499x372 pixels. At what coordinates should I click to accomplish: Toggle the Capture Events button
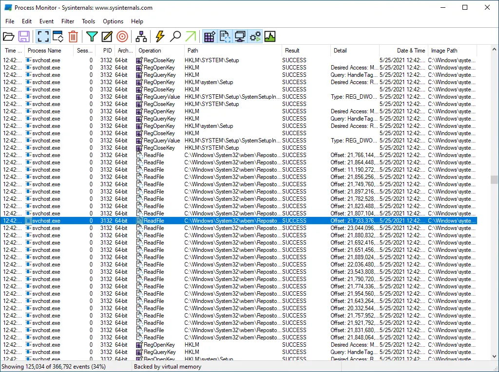tap(42, 36)
